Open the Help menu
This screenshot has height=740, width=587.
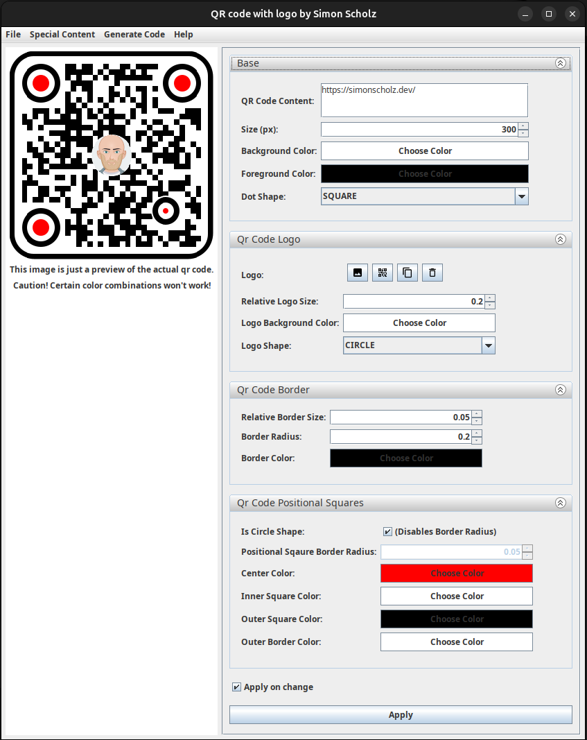184,35
